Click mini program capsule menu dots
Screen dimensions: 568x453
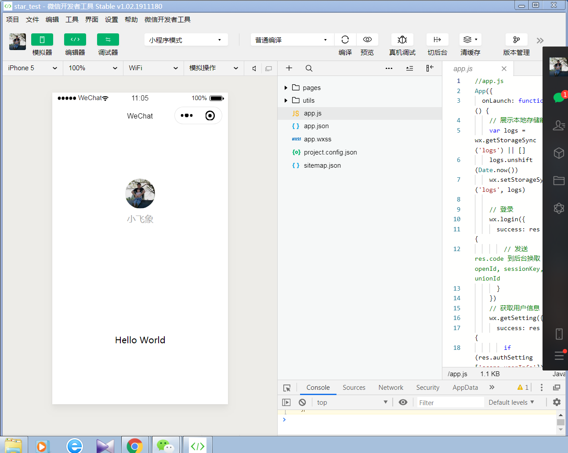(x=187, y=115)
